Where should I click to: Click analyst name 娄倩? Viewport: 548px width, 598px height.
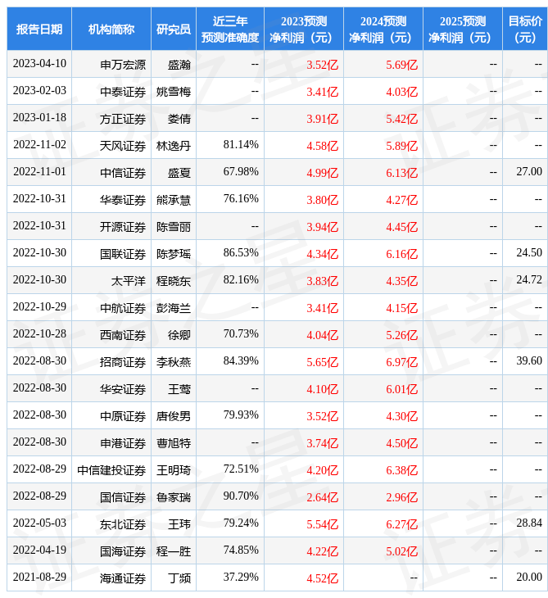(x=179, y=119)
